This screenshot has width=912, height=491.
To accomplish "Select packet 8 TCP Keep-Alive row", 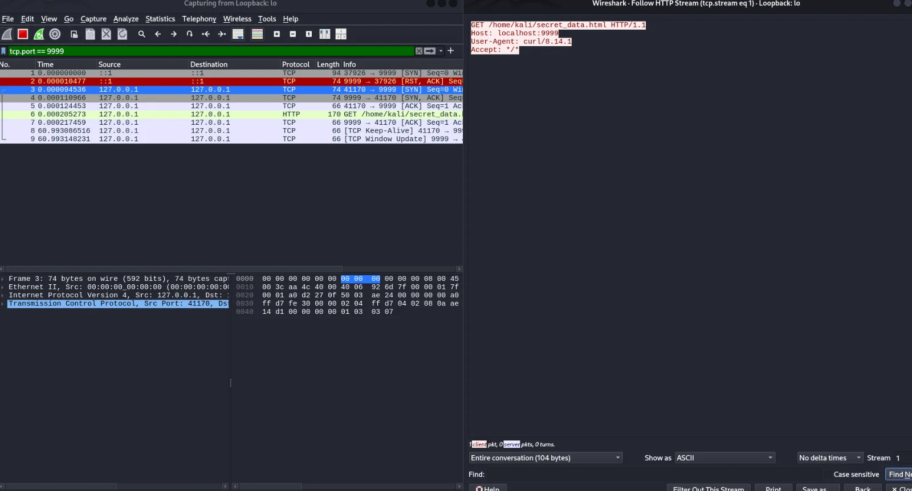I will 231,130.
